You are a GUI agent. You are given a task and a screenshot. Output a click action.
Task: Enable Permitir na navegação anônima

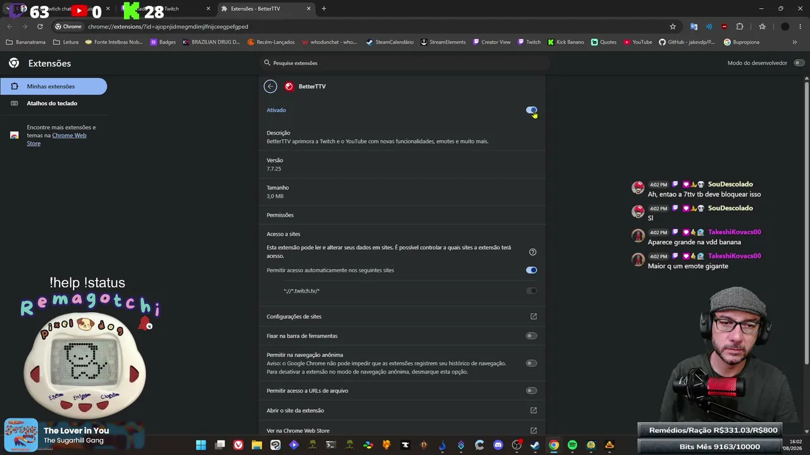(532, 363)
